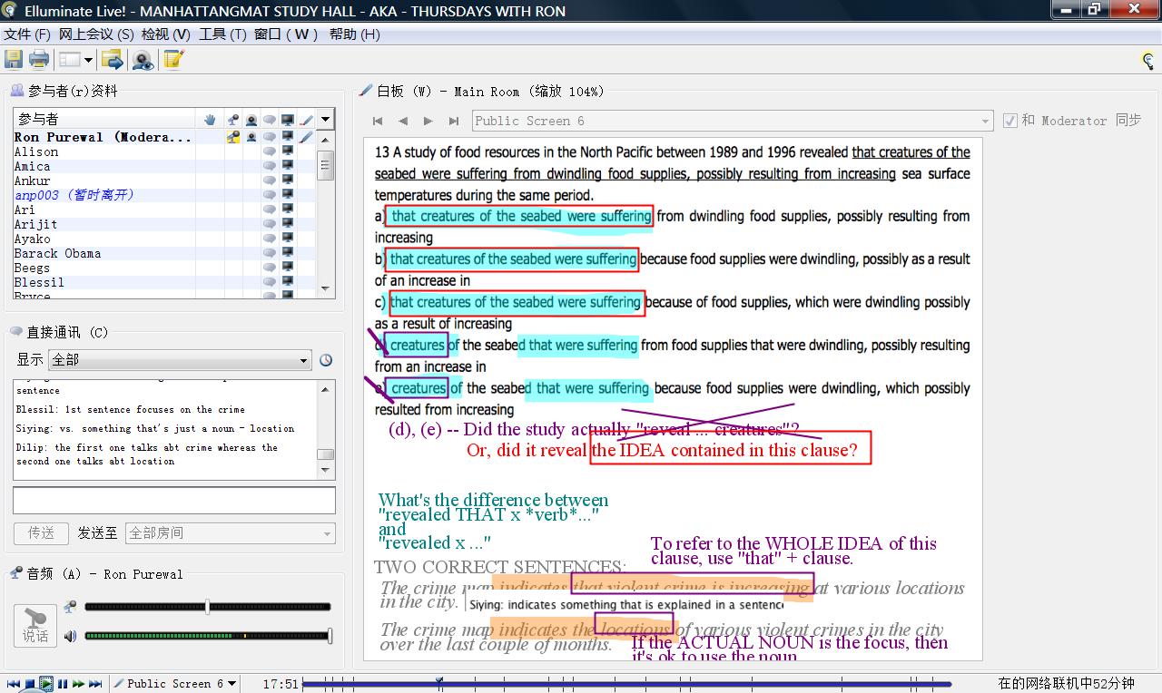Click the microphone column header in participants
The image size is (1162, 693).
point(233,120)
